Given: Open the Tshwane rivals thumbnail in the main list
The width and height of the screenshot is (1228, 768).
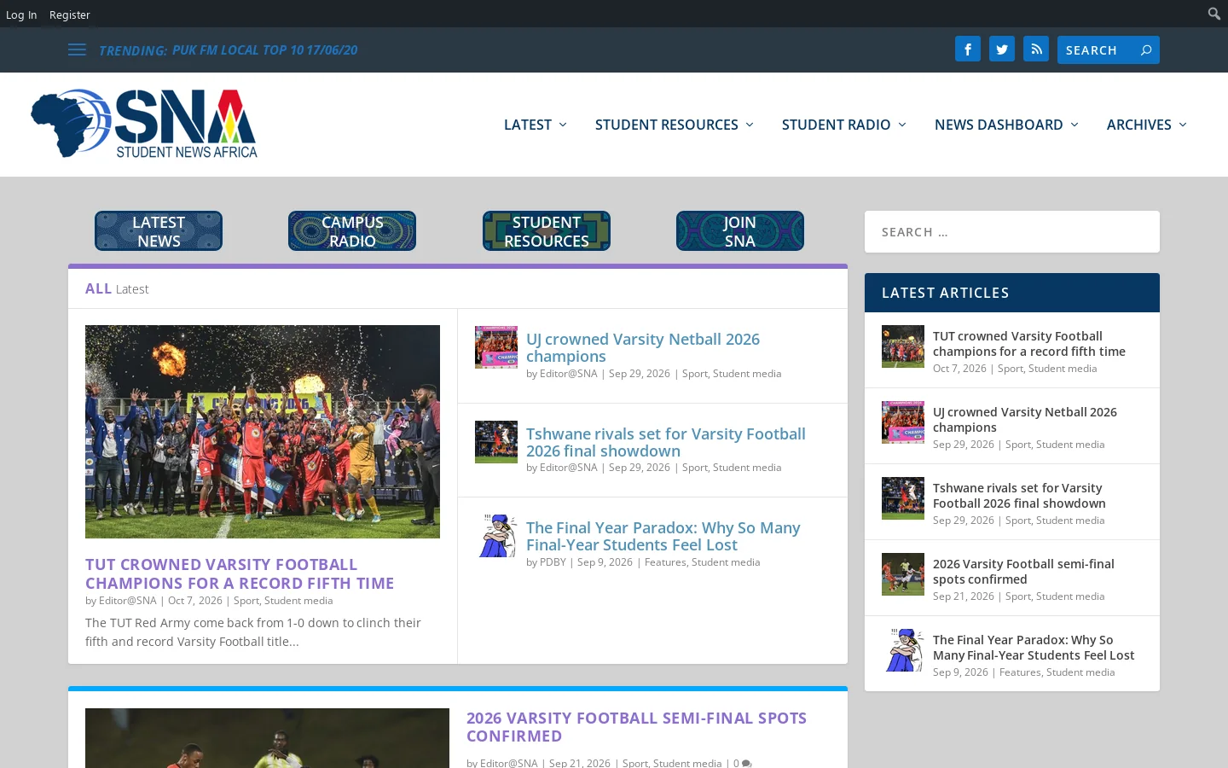Looking at the screenshot, I should tap(496, 442).
